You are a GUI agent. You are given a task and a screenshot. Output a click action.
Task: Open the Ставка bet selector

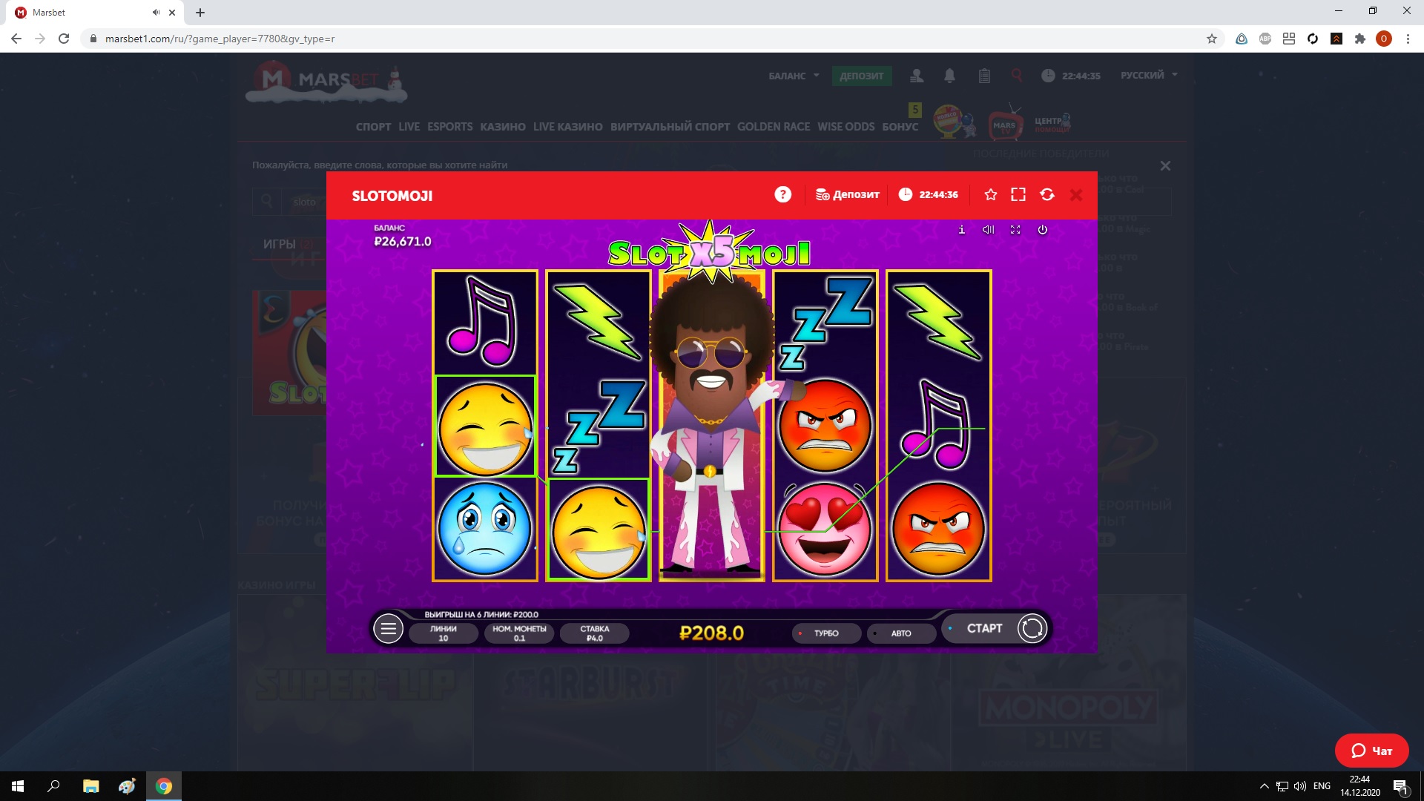pyautogui.click(x=594, y=633)
